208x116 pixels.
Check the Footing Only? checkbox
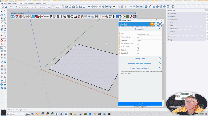click(x=138, y=47)
